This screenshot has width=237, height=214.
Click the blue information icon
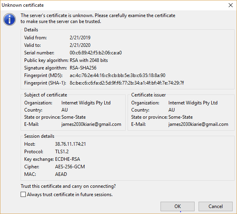click(x=10, y=19)
